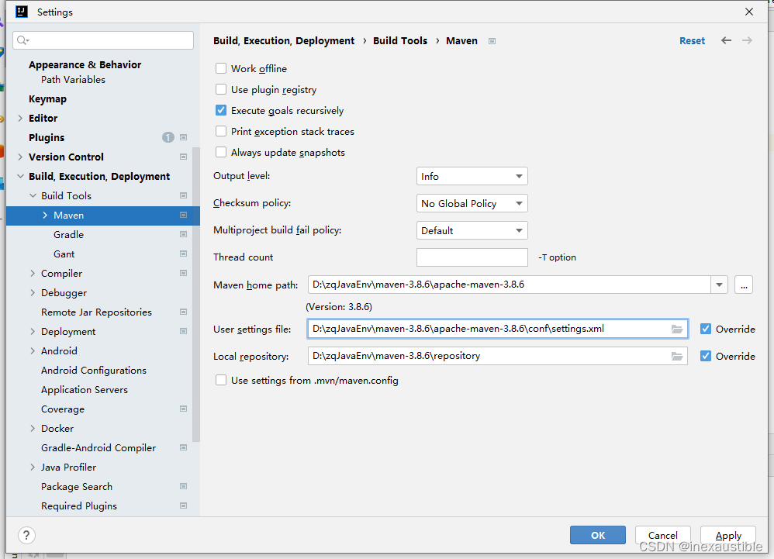Click the Cancel button
This screenshot has width=774, height=559.
click(662, 535)
